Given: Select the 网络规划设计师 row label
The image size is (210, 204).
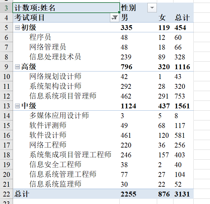Looking at the screenshot, I should (55, 76).
